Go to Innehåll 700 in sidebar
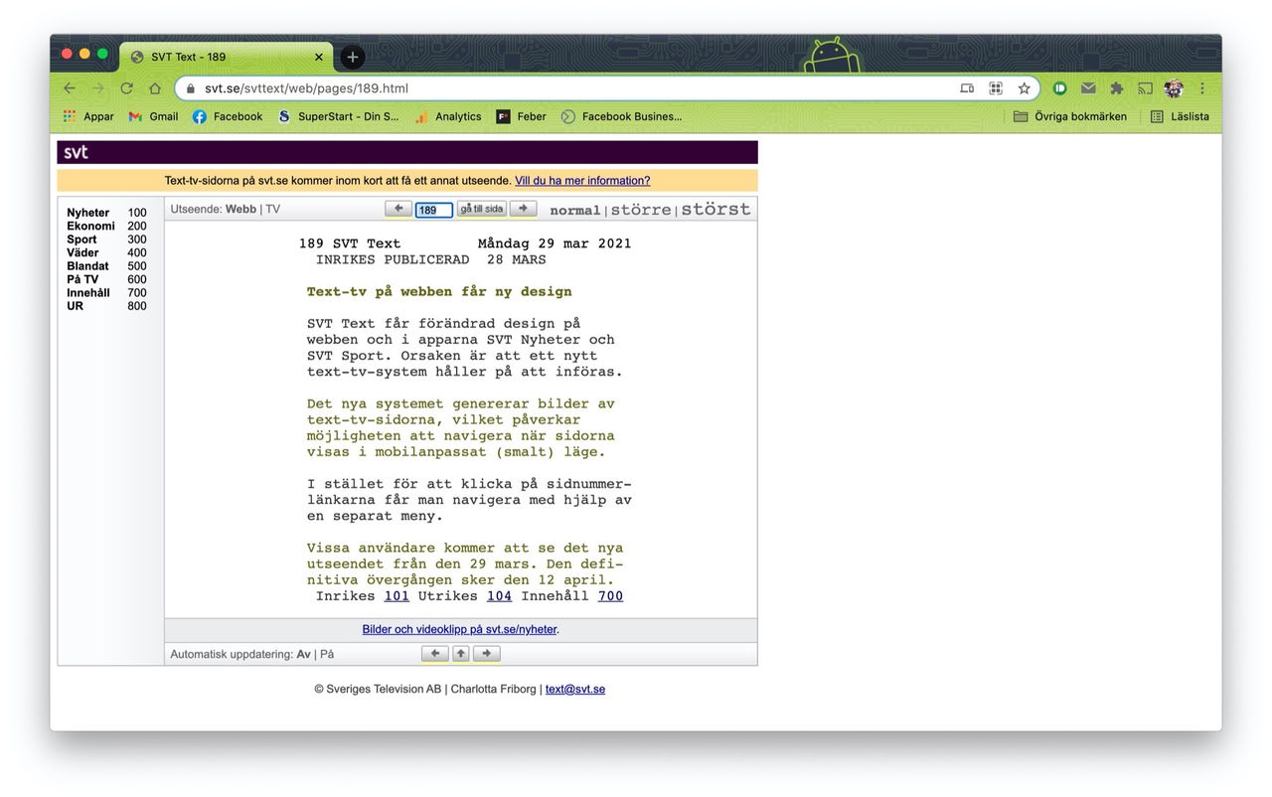 pyautogui.click(x=106, y=293)
